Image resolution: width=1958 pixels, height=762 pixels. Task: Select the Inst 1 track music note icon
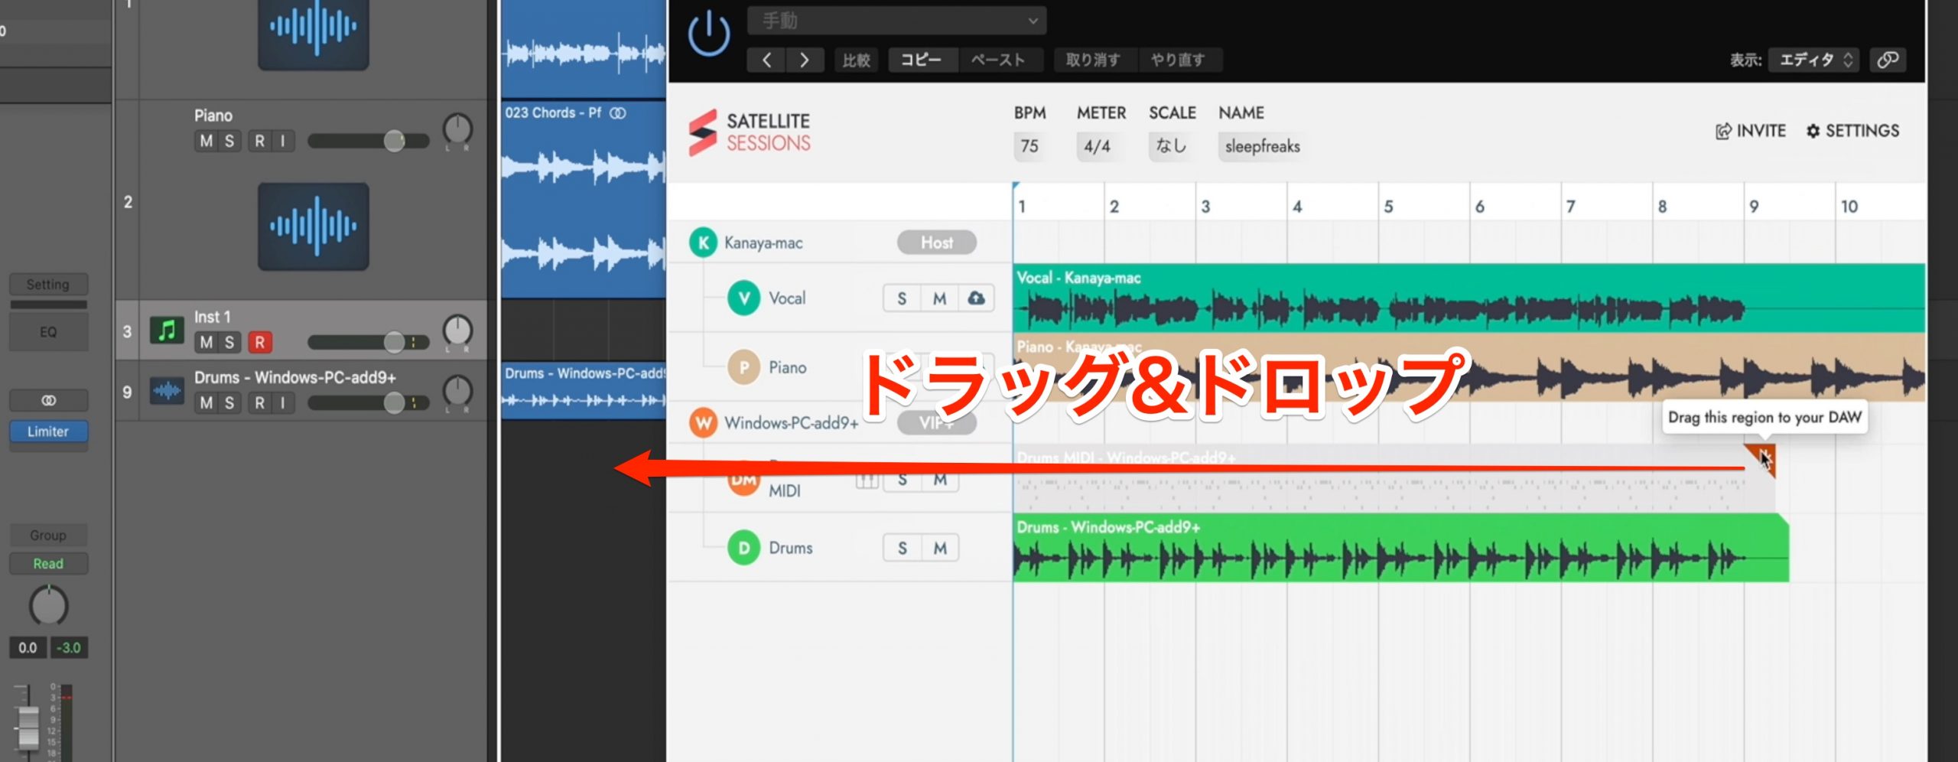167,331
